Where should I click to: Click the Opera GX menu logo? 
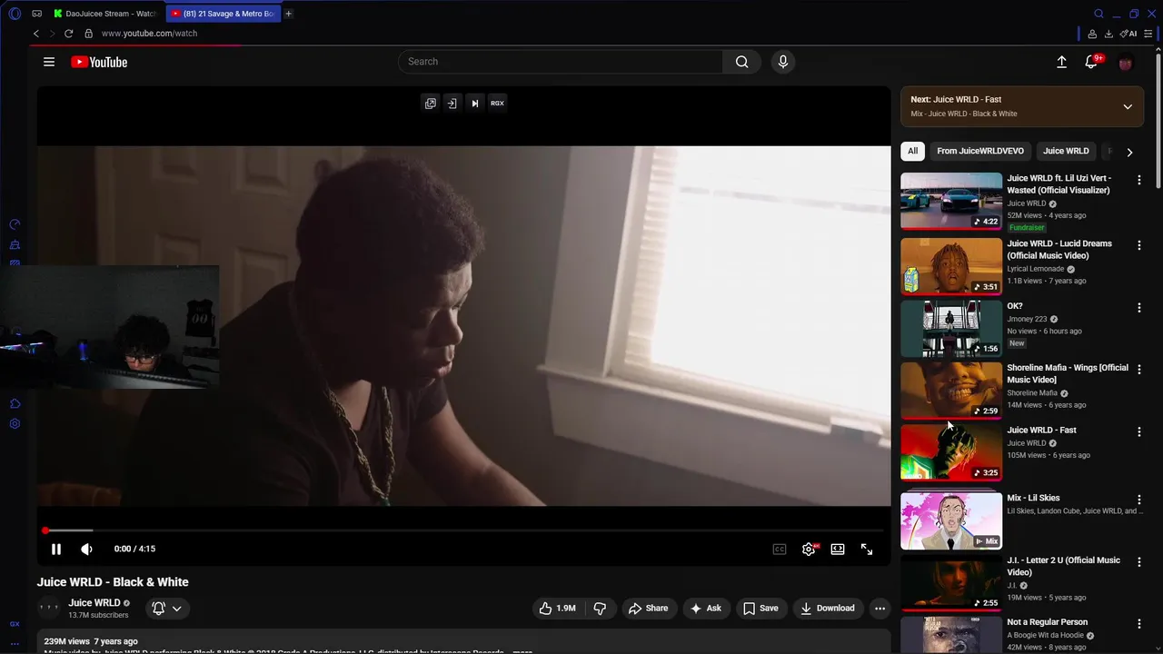(x=15, y=14)
